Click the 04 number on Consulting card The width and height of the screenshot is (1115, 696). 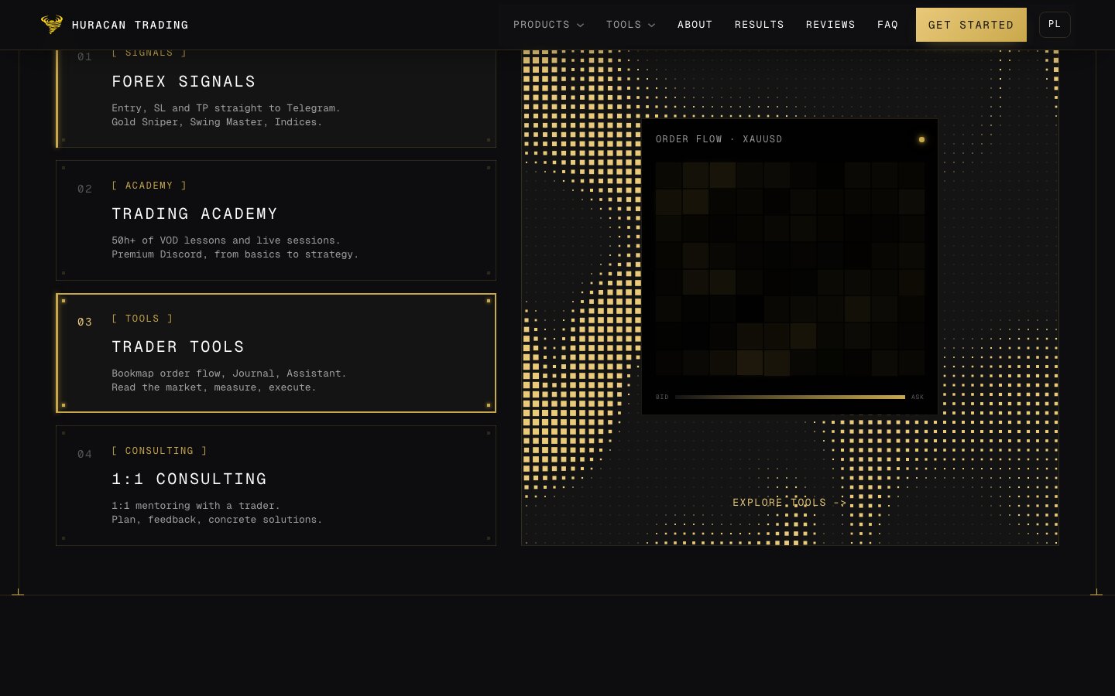(84, 454)
